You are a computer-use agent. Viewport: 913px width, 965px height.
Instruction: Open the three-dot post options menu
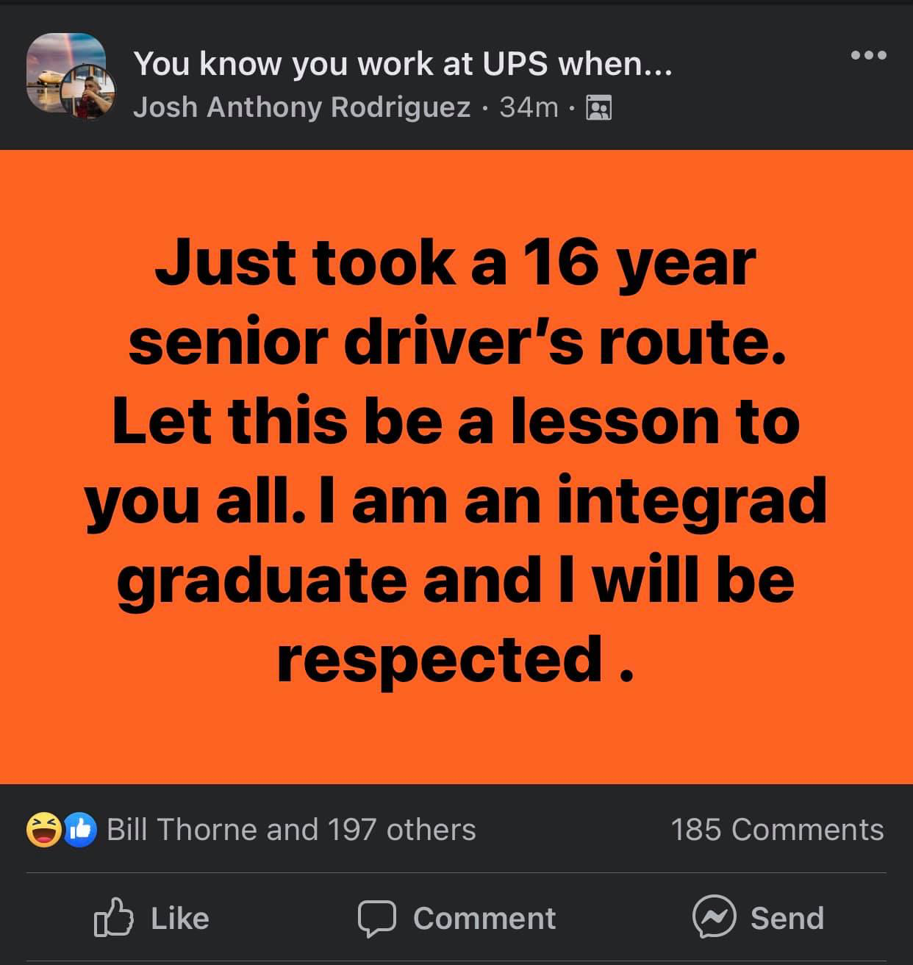868,55
